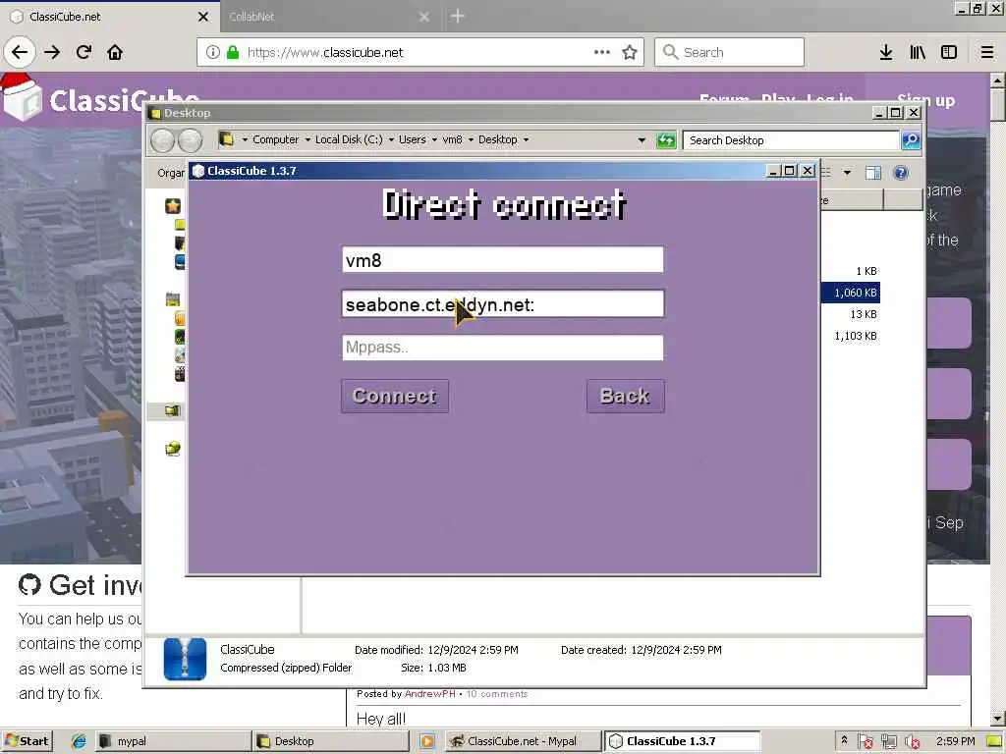Switch to ClassiCube.net - Mypal taskbar button
The image size is (1006, 754).
point(523,741)
